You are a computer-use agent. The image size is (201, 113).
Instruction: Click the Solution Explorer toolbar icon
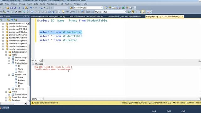click(106, 8)
